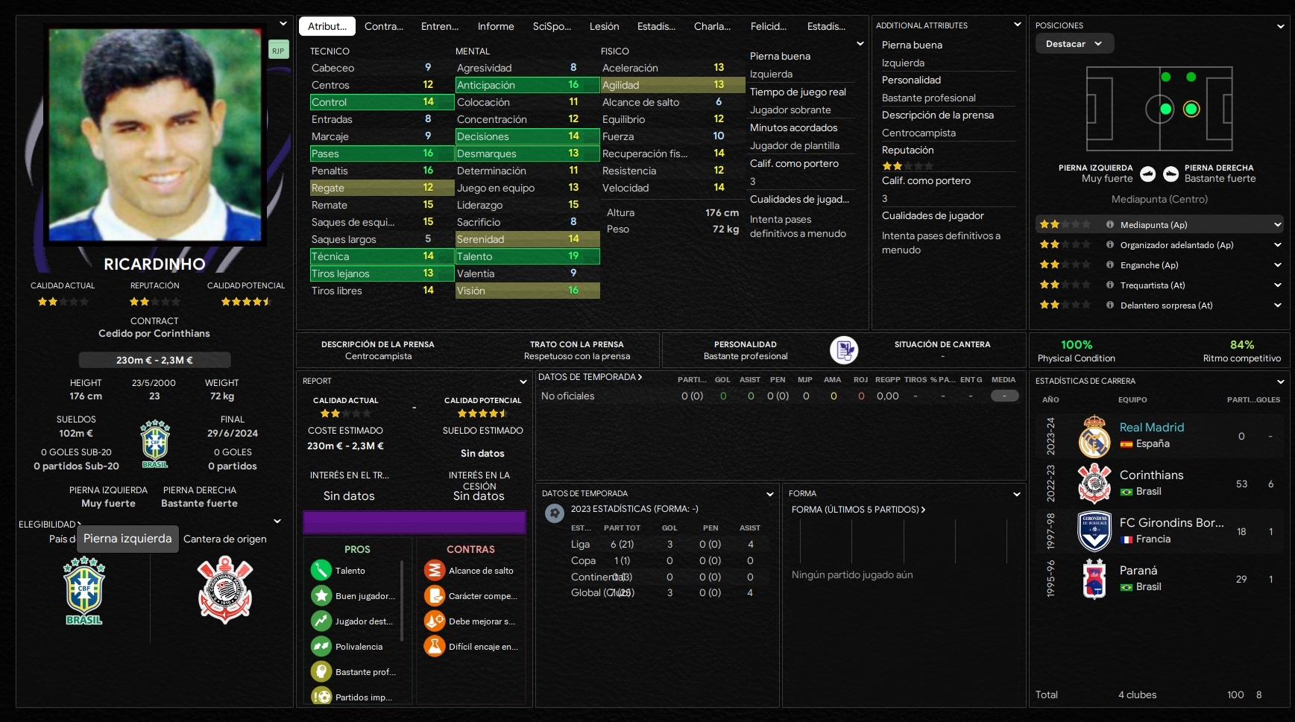
Task: Click the Talento pro icon
Action: coord(321,571)
